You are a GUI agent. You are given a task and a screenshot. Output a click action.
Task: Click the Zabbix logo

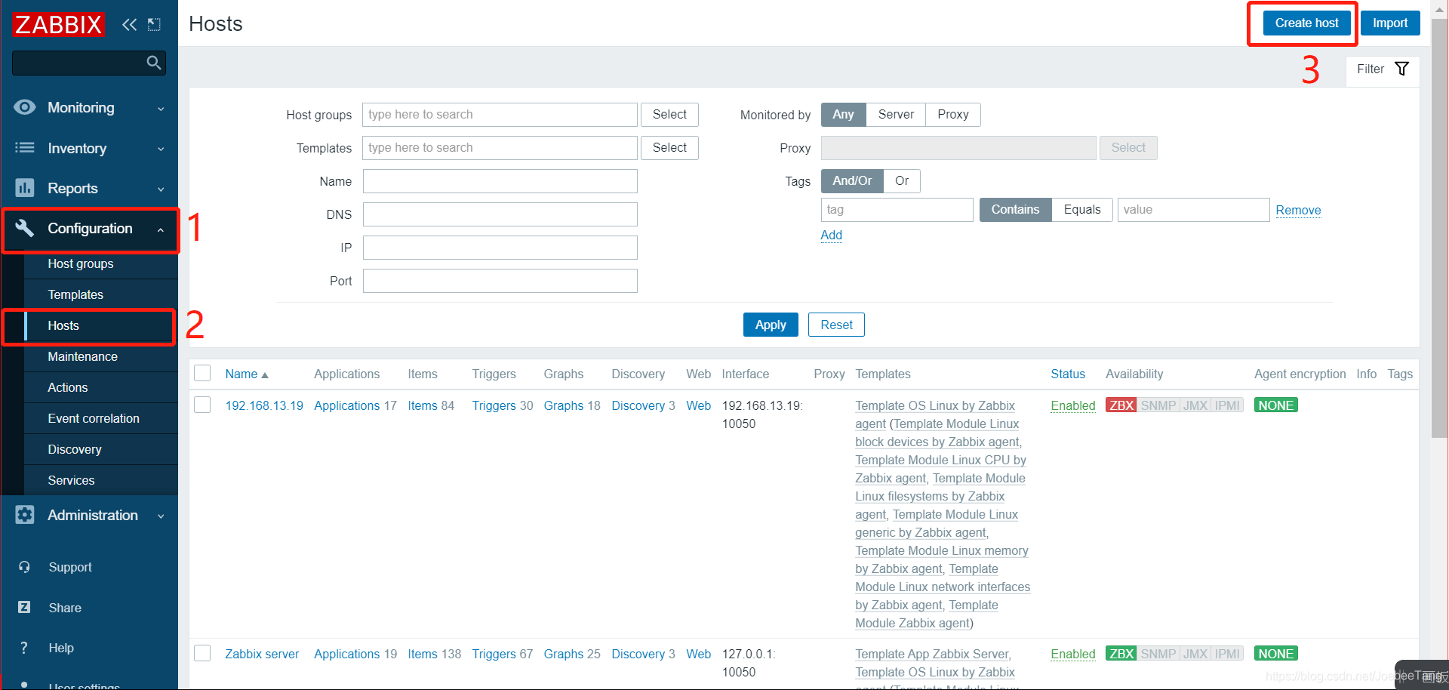coord(58,25)
